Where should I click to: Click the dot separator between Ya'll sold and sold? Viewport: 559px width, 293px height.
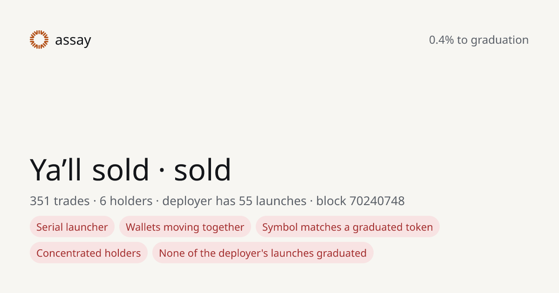(162, 171)
